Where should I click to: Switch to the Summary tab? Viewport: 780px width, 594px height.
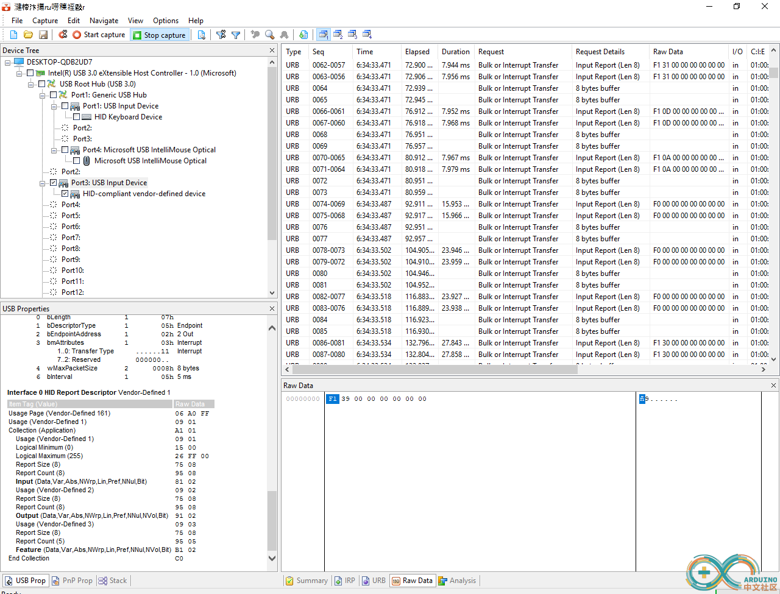pos(307,581)
